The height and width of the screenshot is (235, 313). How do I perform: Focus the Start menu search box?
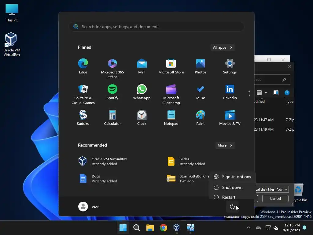(156, 27)
